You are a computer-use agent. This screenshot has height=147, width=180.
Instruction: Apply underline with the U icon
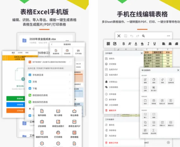154,44
